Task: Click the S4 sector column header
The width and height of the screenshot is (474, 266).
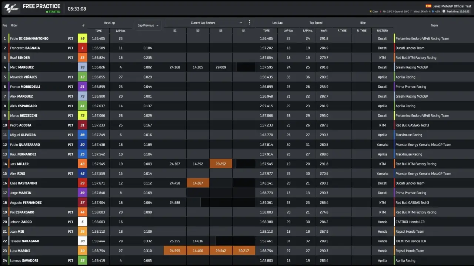Action: click(244, 31)
